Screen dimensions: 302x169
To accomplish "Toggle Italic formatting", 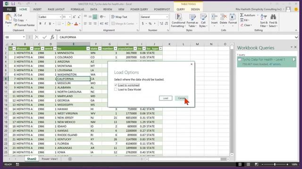I will tap(45, 23).
